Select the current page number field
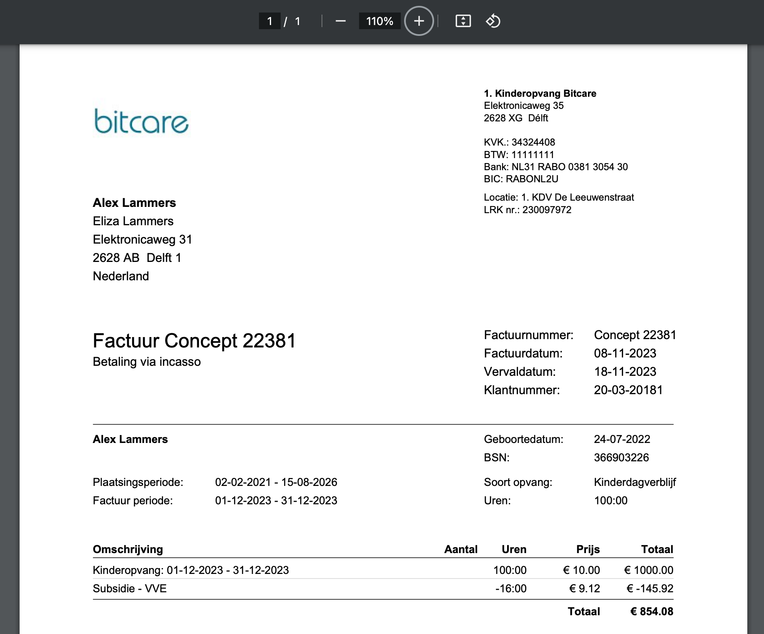This screenshot has height=634, width=764. tap(269, 21)
